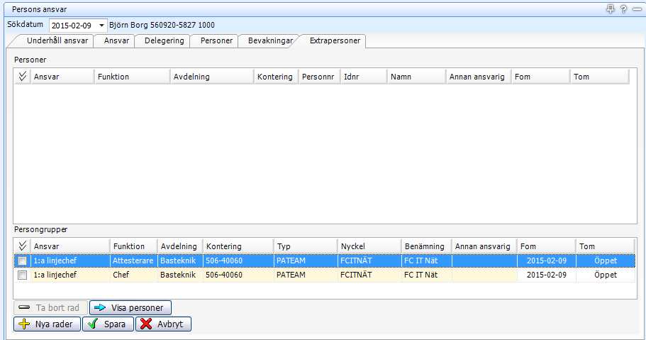Go to the Bevakningar tab

(270, 40)
